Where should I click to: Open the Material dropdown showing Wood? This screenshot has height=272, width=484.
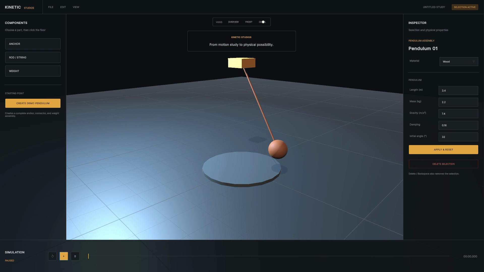[x=459, y=62]
